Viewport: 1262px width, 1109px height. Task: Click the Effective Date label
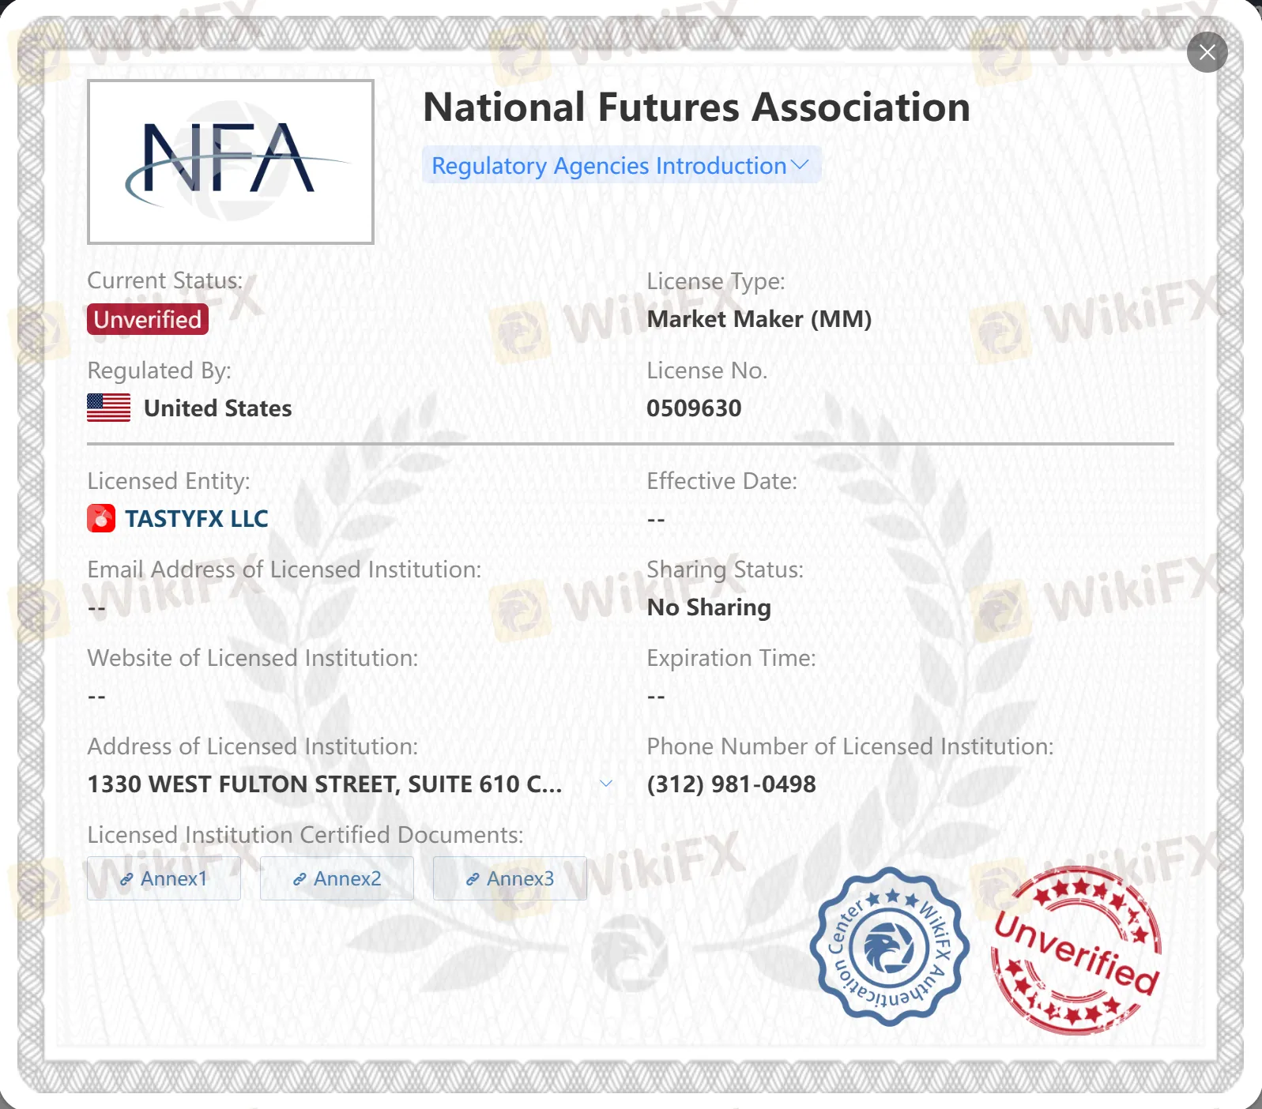coord(721,480)
